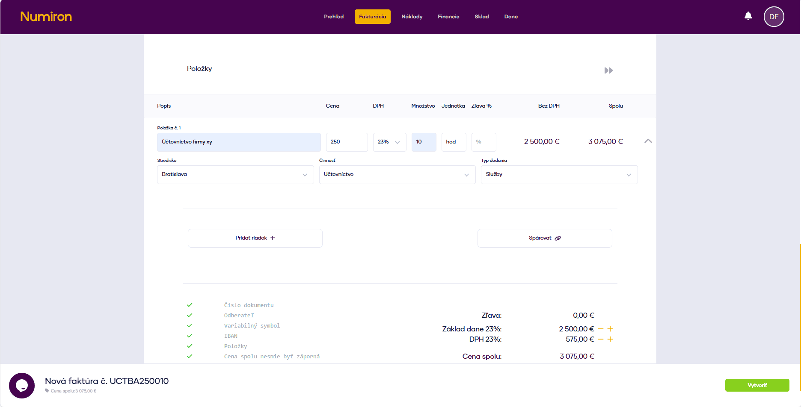This screenshot has width=801, height=407.
Task: Click plus icon next to DPH 23% amount
Action: [x=610, y=339]
